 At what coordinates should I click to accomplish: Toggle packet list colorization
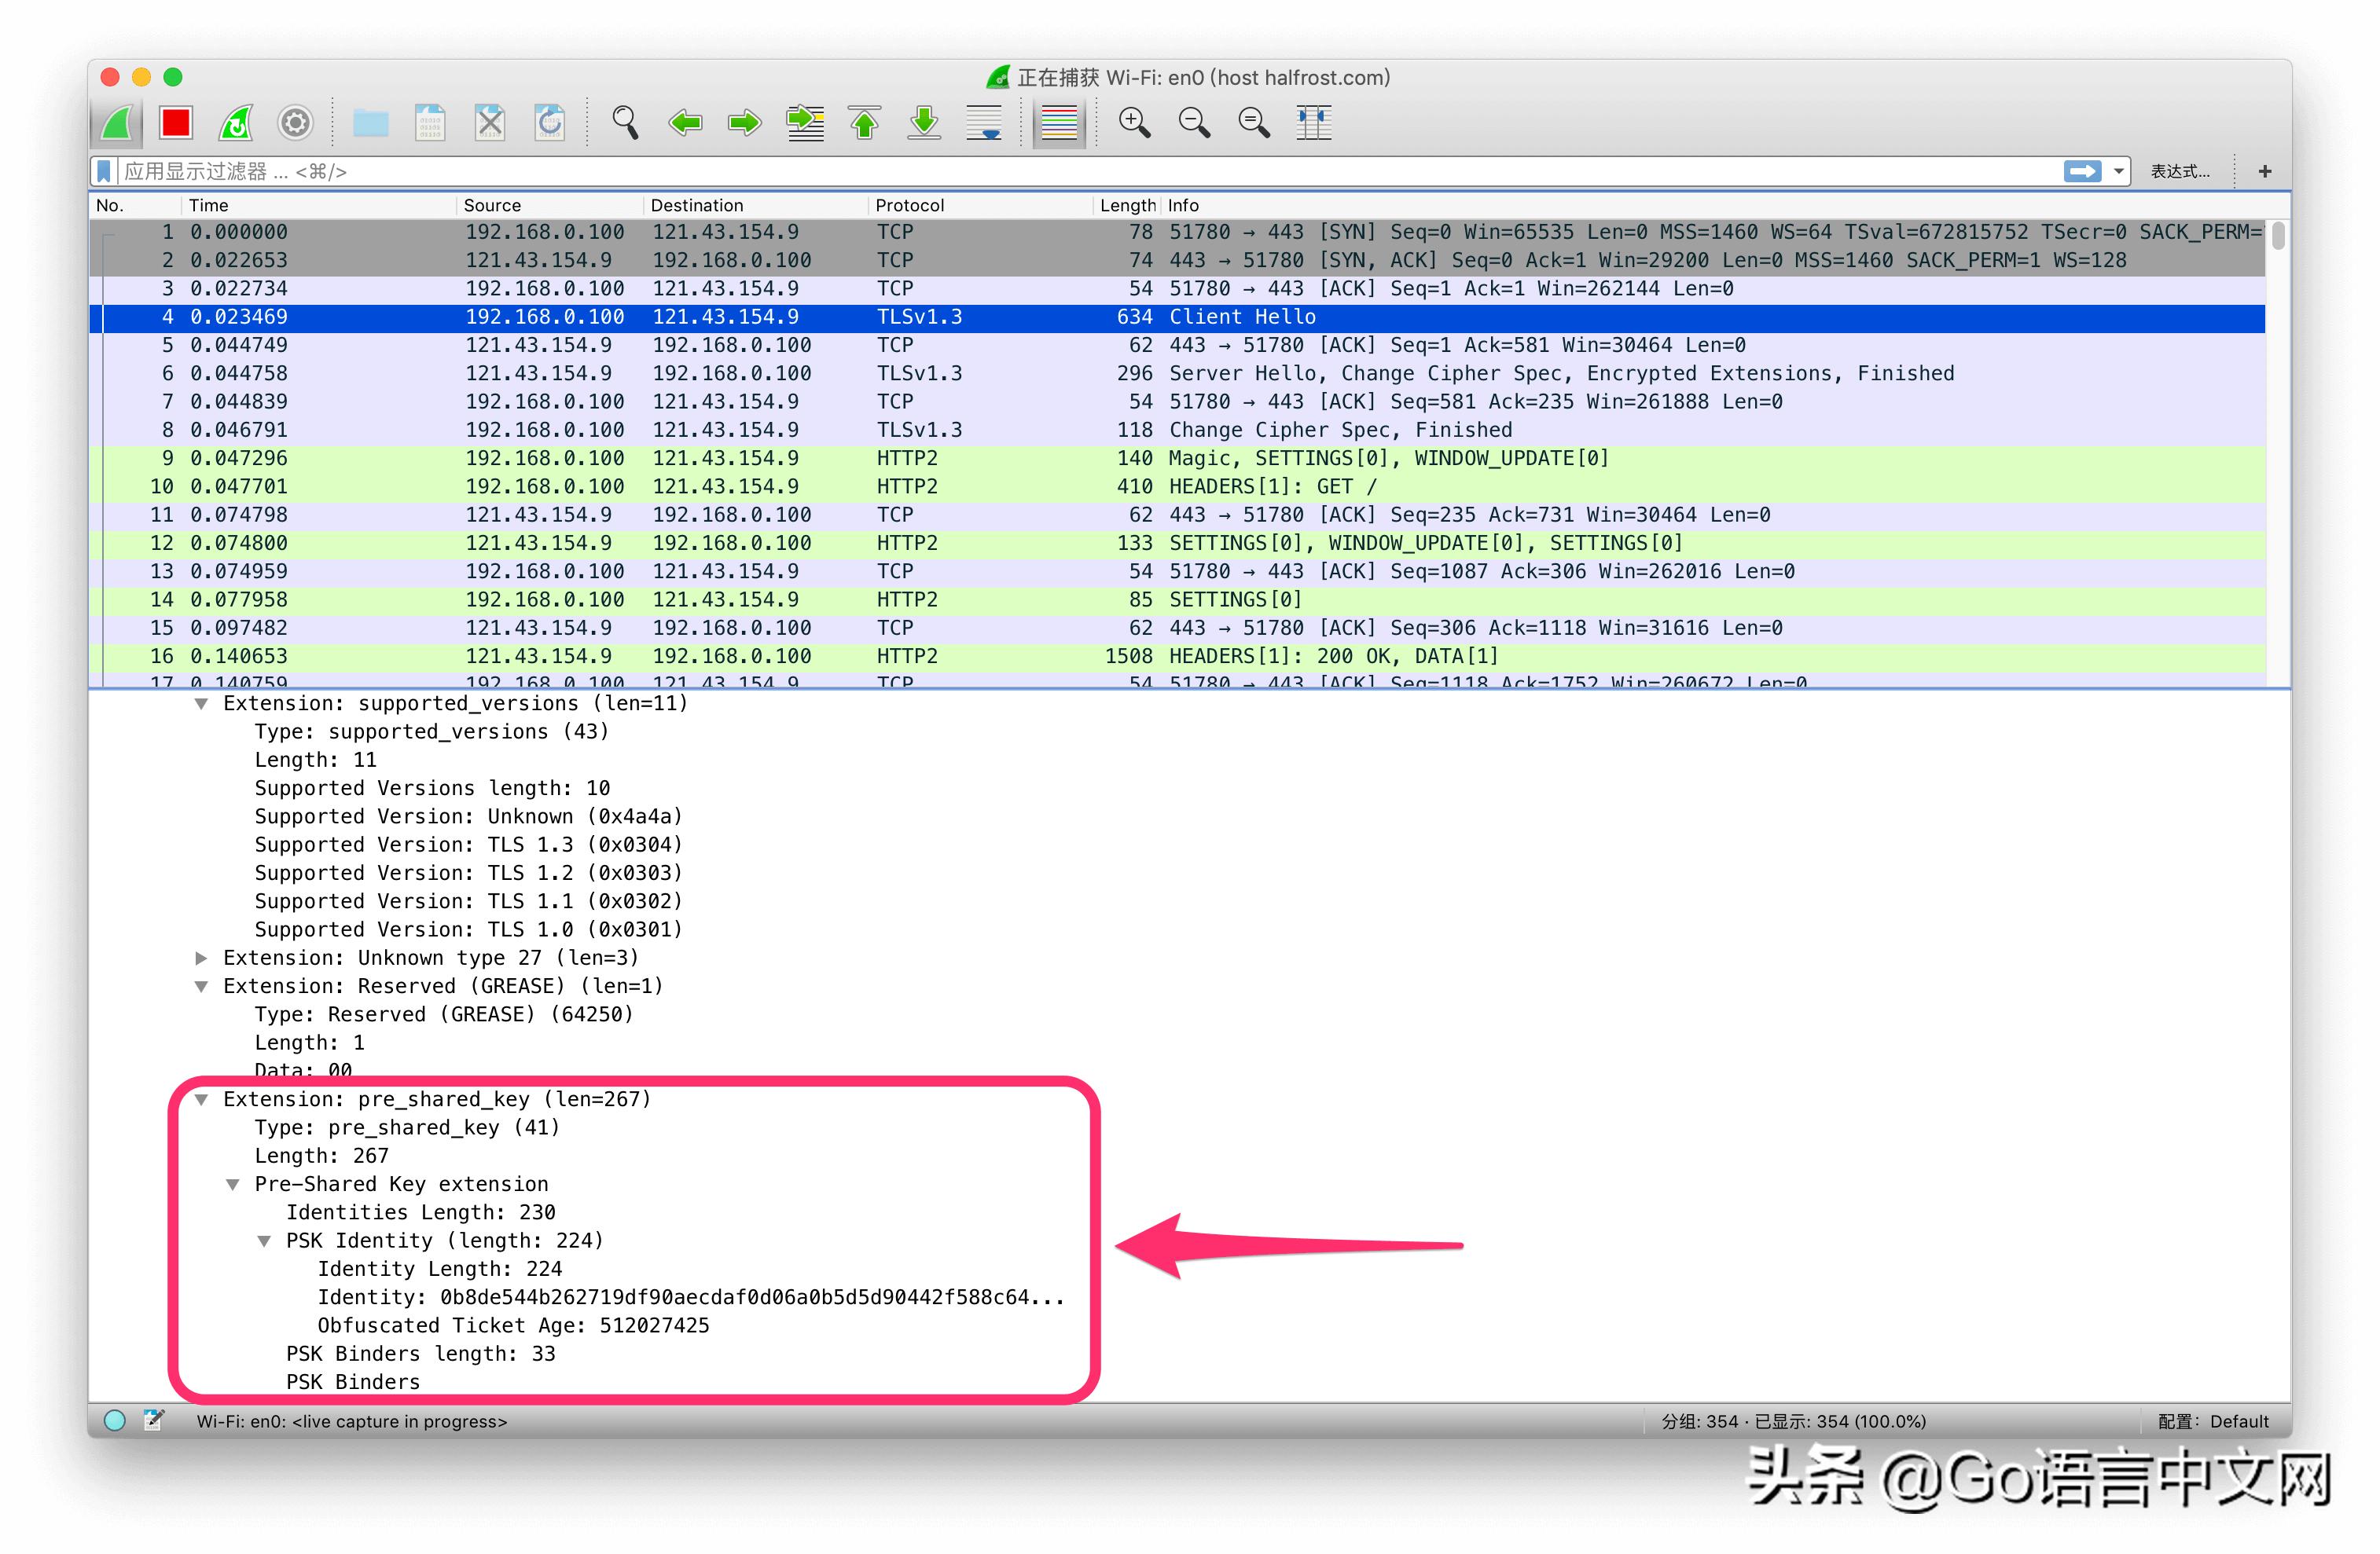[1059, 123]
